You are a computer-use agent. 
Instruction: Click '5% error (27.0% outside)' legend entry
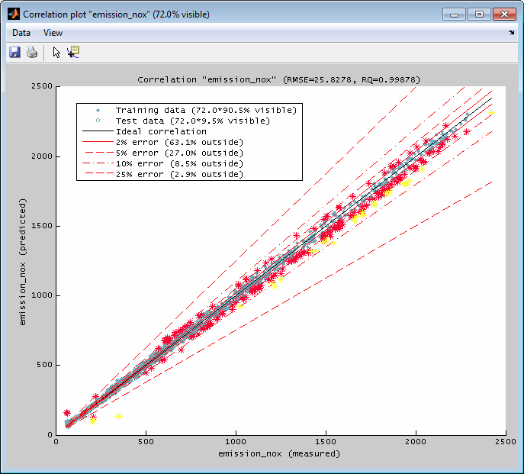click(x=179, y=153)
